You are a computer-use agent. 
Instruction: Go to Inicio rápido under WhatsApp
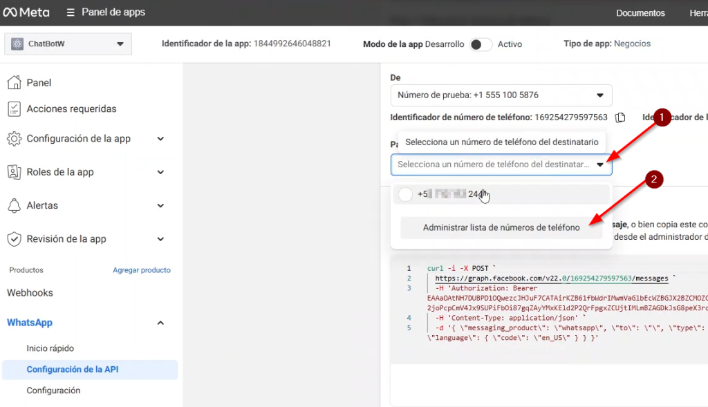point(50,348)
